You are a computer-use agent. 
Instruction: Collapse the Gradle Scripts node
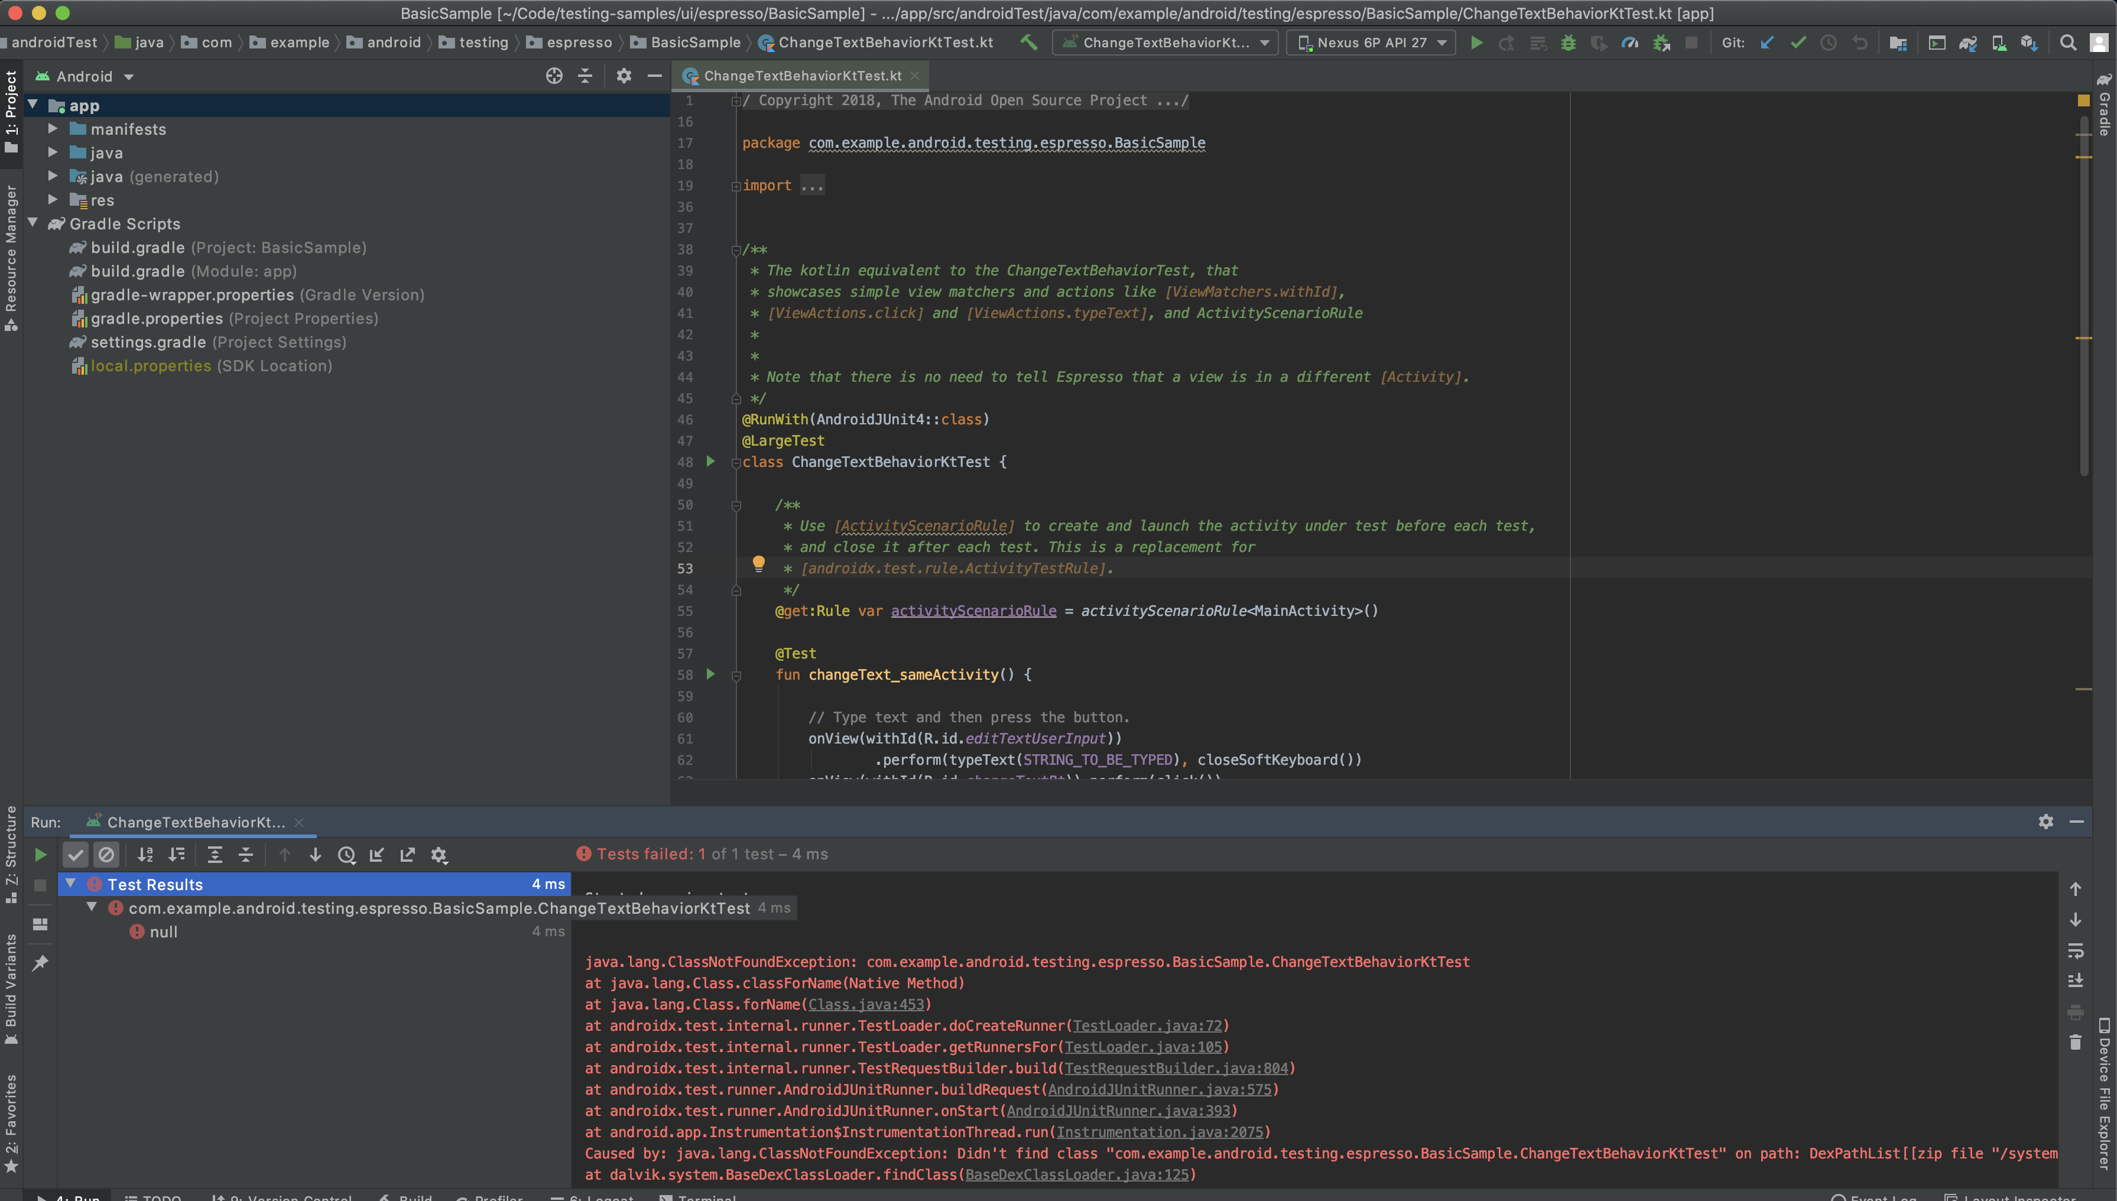[x=33, y=223]
